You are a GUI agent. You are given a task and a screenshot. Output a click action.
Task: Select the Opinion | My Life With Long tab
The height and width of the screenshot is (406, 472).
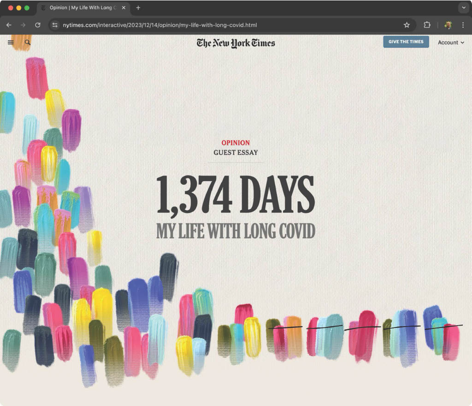click(83, 8)
